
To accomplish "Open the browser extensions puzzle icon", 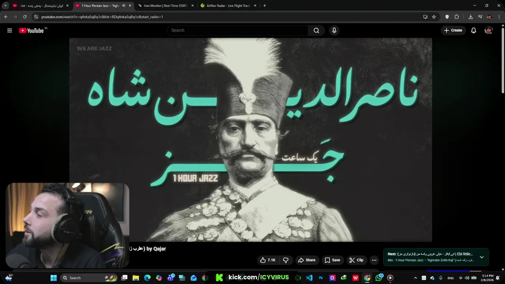I will (456, 17).
